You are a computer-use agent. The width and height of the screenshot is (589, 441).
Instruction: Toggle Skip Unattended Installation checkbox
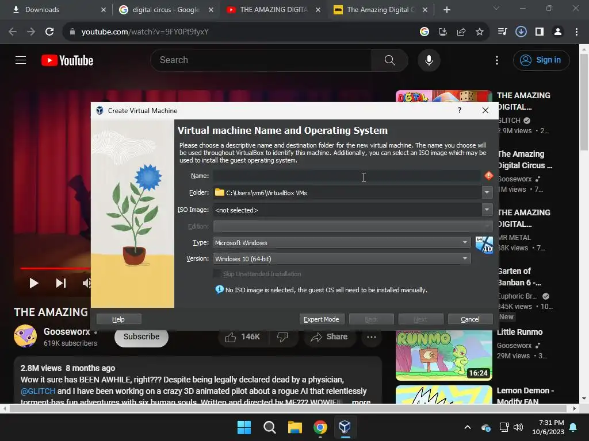(217, 274)
